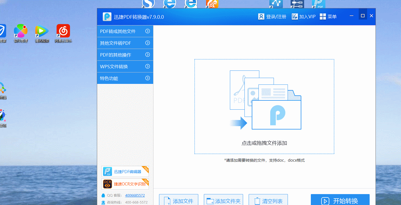Open the 迅捷PDF编辑器 promo banner
Image resolution: width=401 pixels, height=205 pixels.
(x=125, y=171)
